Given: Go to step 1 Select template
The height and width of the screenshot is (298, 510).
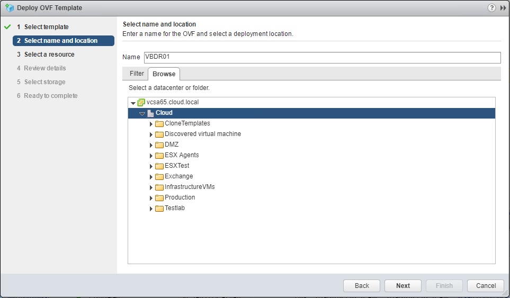Looking at the screenshot, I should (46, 27).
